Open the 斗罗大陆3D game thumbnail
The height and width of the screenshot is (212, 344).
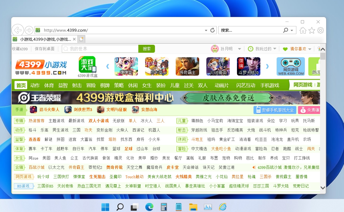tap(249, 66)
